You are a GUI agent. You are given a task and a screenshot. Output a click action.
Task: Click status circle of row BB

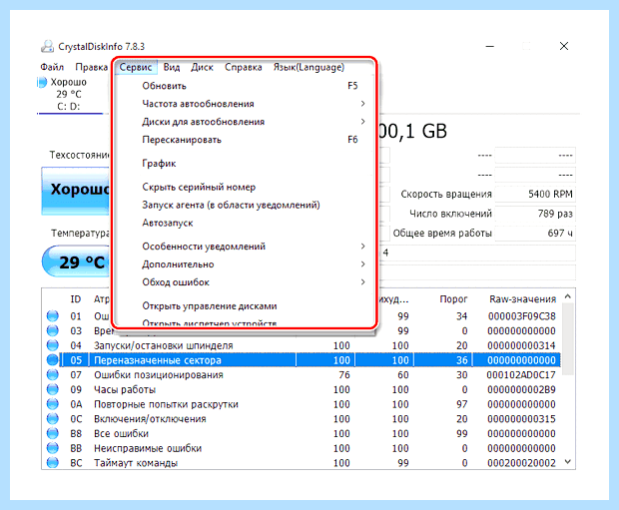tap(53, 448)
